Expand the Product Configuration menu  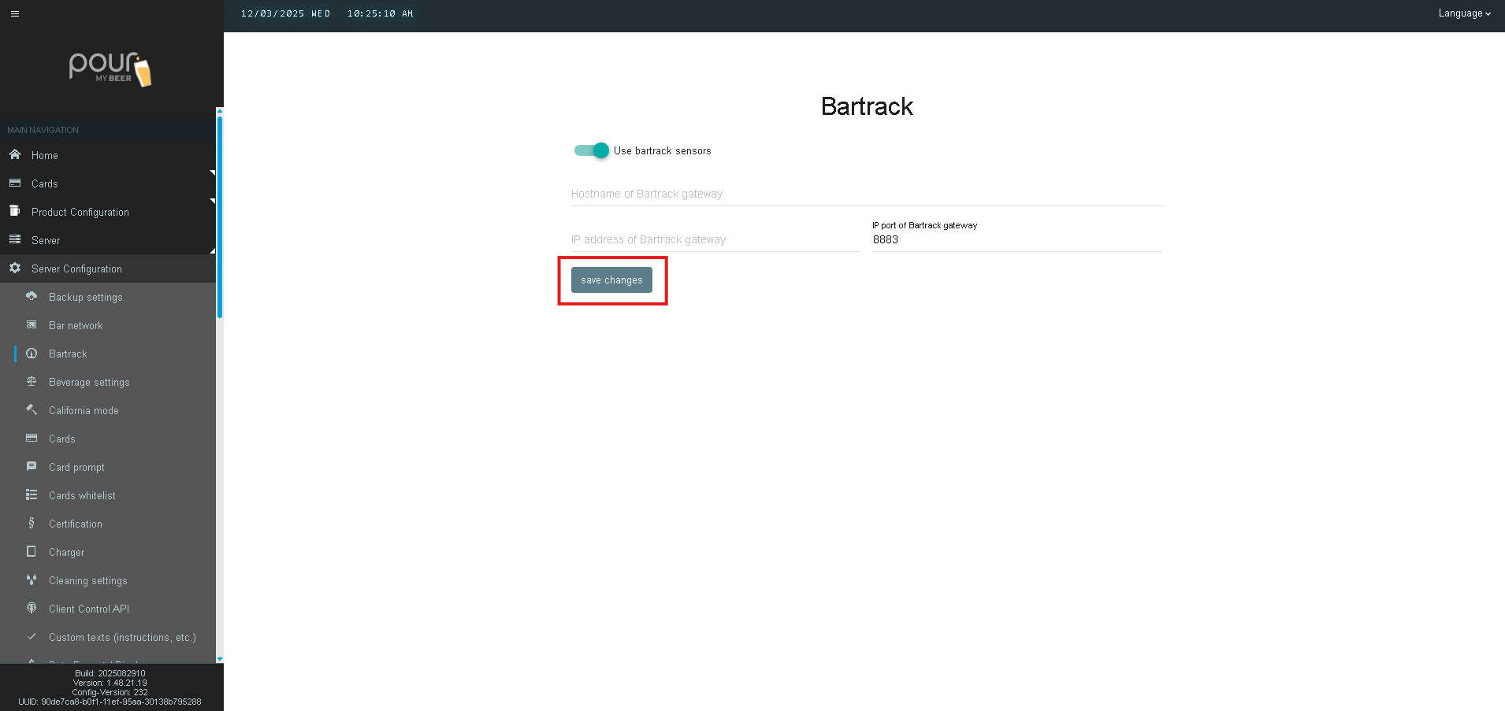80,212
